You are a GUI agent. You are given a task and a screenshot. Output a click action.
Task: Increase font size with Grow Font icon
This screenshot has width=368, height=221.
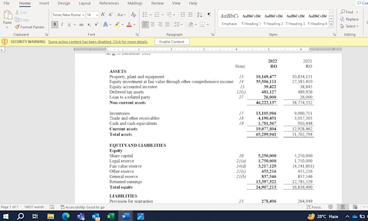[103, 15]
